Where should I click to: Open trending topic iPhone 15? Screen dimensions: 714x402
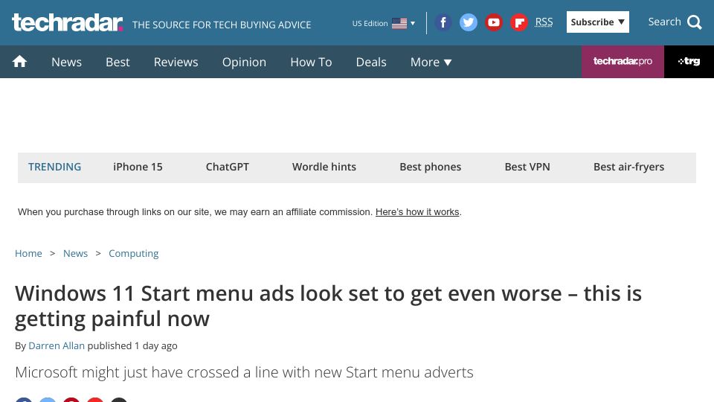click(x=138, y=167)
